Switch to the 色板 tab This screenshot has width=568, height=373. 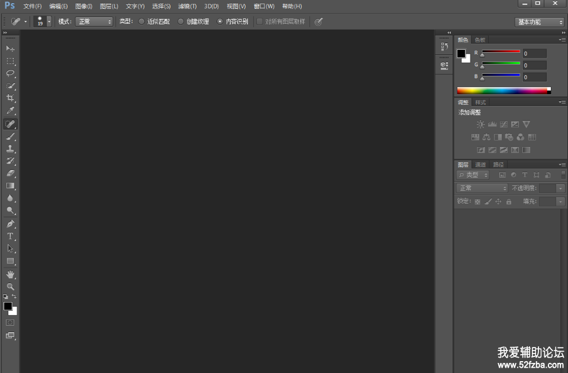point(480,40)
